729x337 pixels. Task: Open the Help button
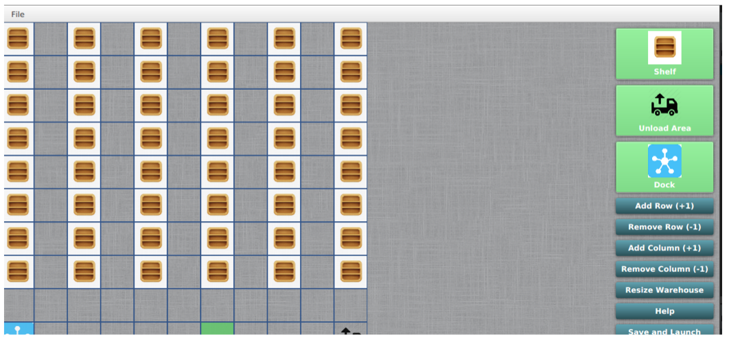[x=664, y=311]
